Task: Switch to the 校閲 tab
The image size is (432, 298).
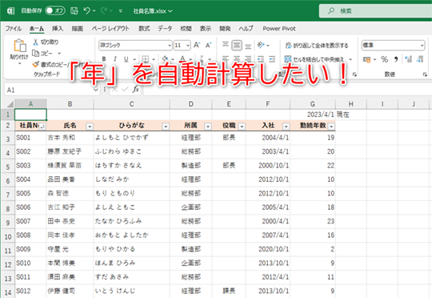Action: tap(186, 28)
